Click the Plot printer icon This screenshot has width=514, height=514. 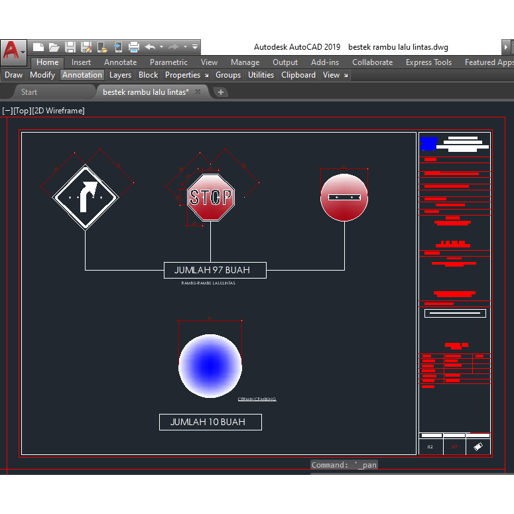134,47
